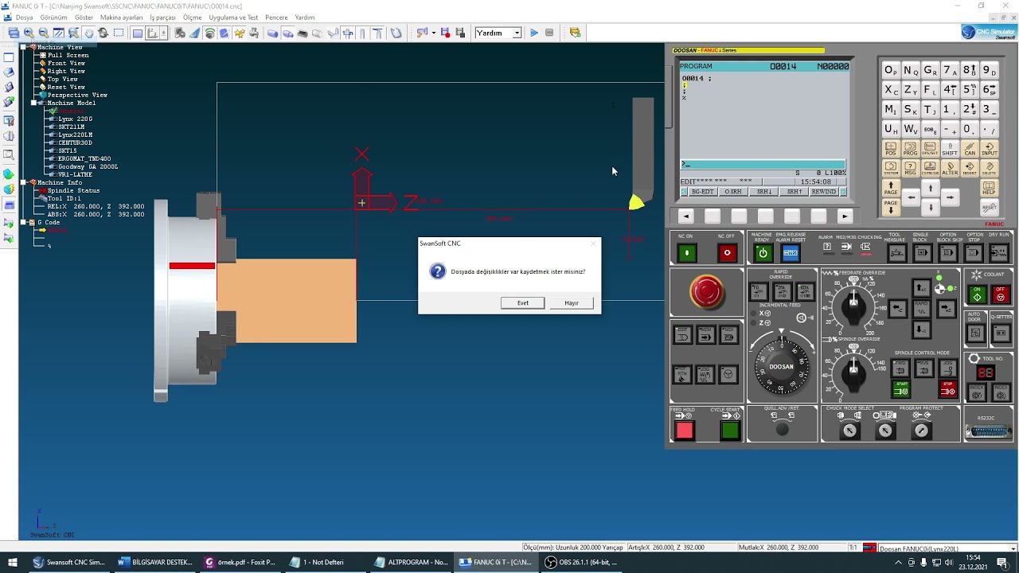
Task: Click the stop simulation icon in toolbar
Action: 549,33
